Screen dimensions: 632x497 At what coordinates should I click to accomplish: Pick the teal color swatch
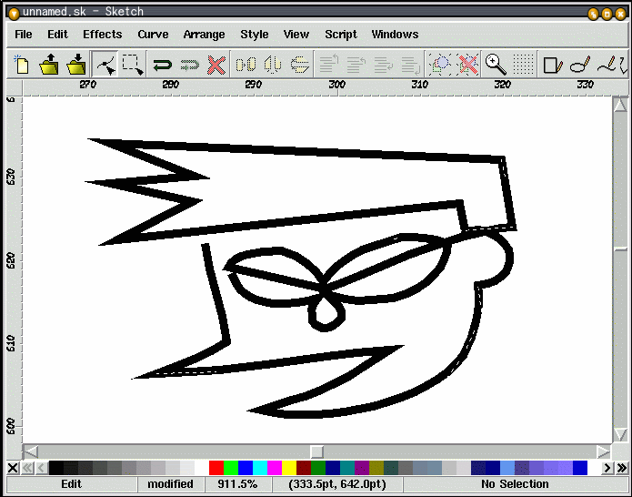tap(347, 468)
